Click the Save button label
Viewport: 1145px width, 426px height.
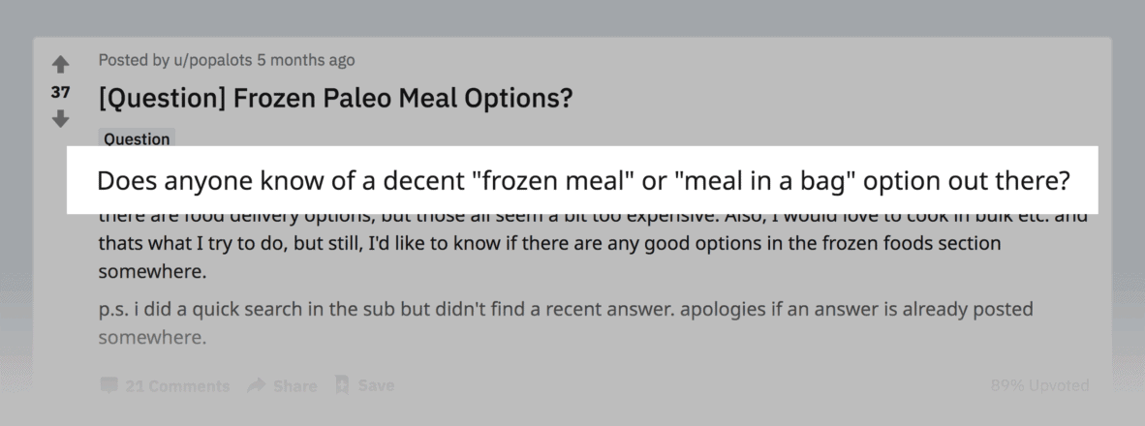(x=376, y=385)
